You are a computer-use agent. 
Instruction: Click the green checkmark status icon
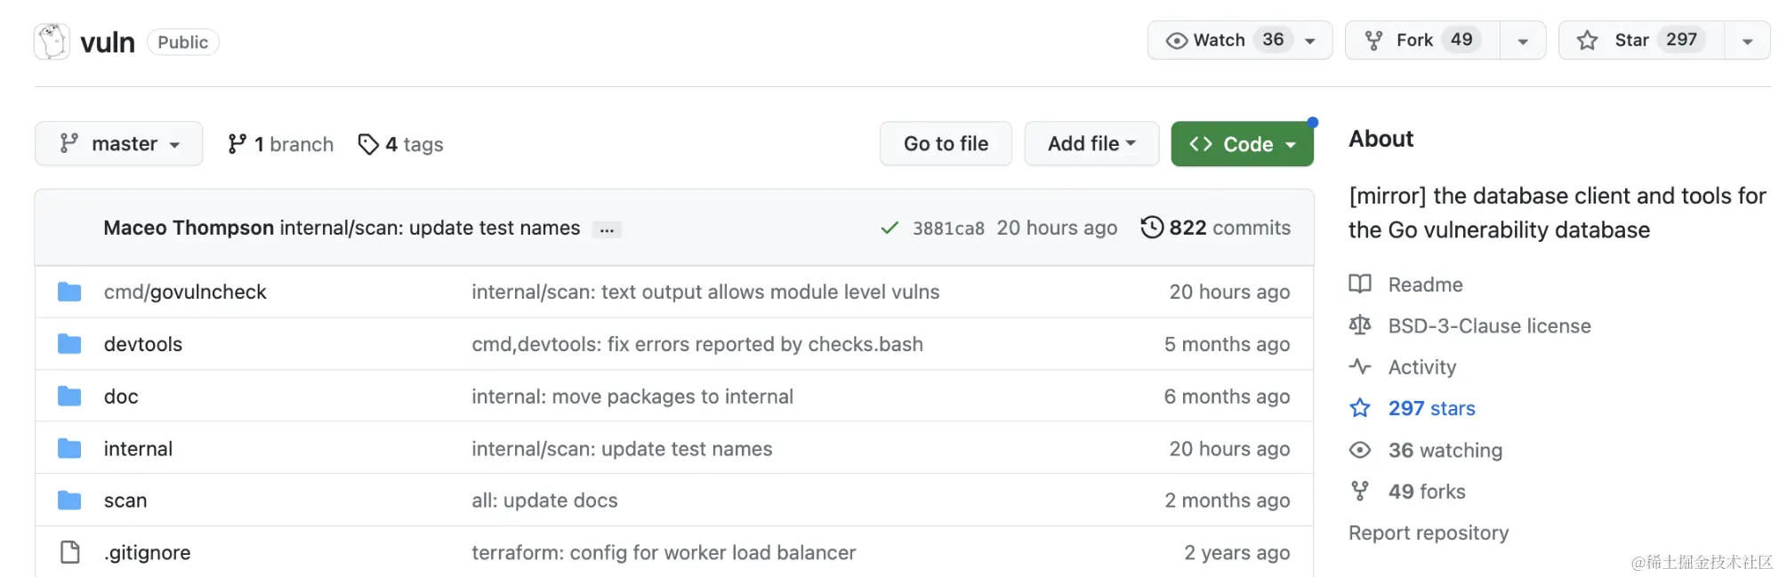(889, 228)
